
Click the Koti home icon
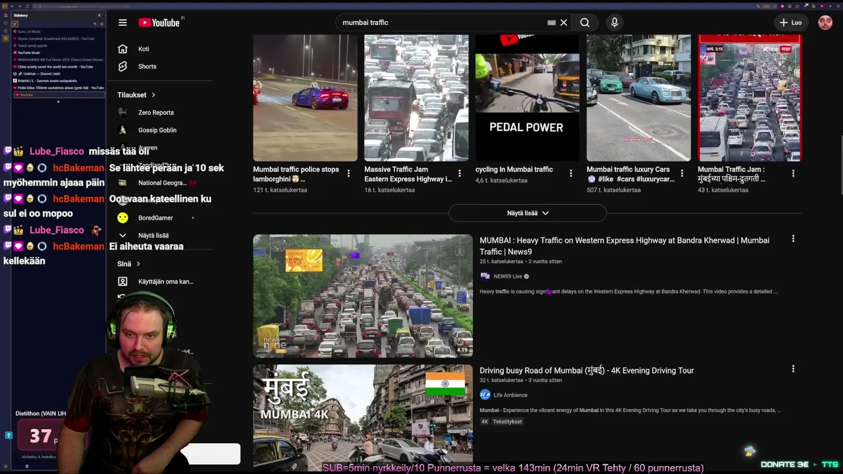(x=122, y=49)
